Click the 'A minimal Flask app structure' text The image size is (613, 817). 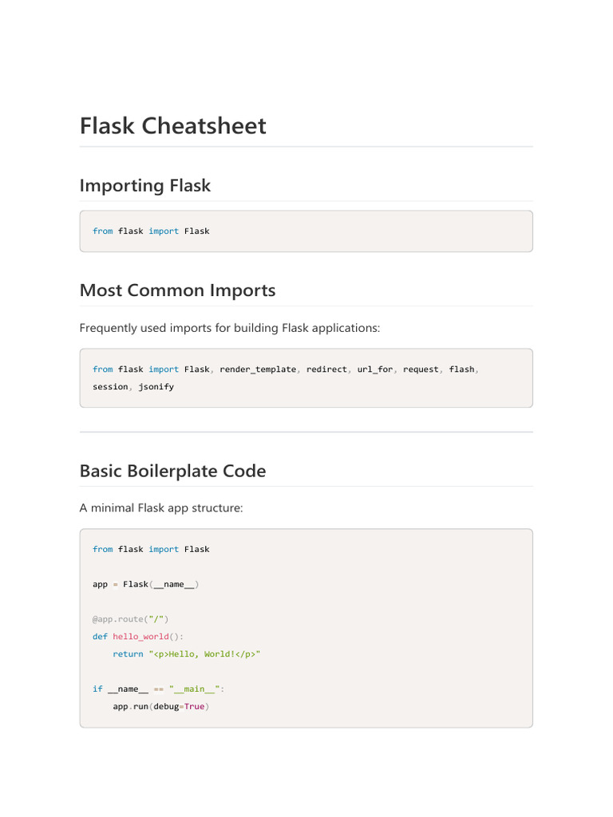(161, 507)
